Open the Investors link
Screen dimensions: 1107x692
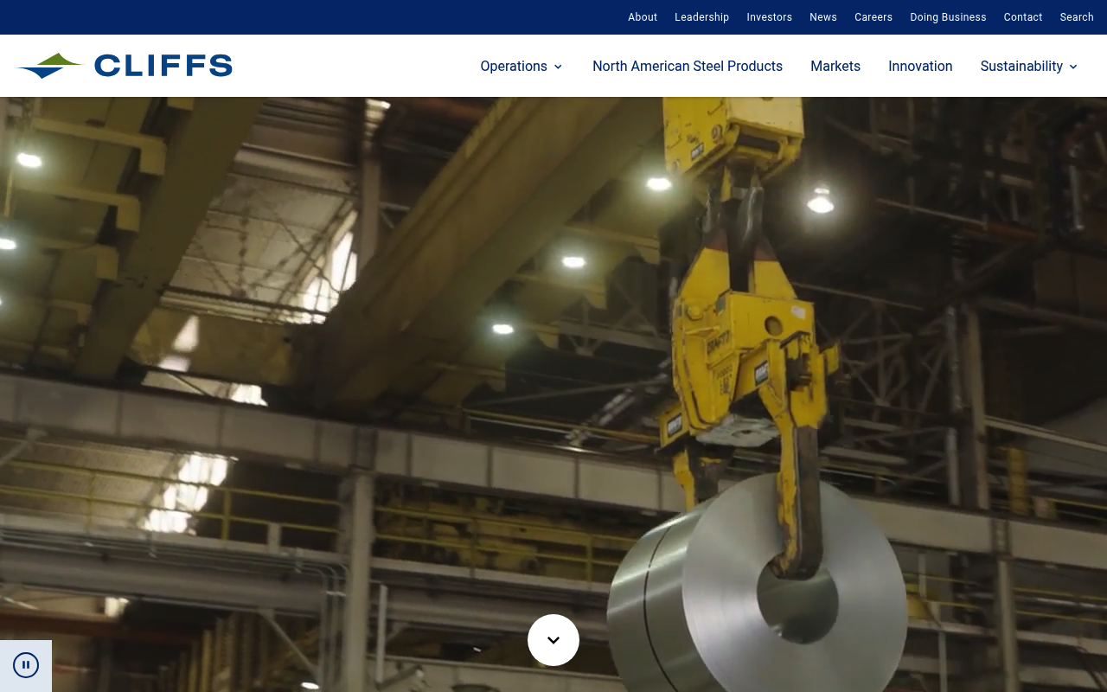tap(770, 17)
